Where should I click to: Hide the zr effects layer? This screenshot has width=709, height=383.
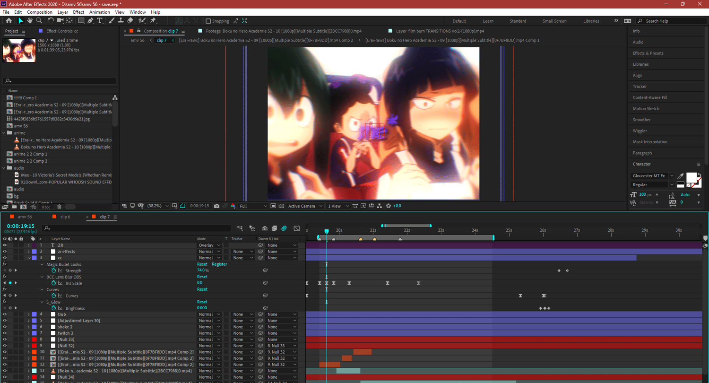tap(5, 252)
